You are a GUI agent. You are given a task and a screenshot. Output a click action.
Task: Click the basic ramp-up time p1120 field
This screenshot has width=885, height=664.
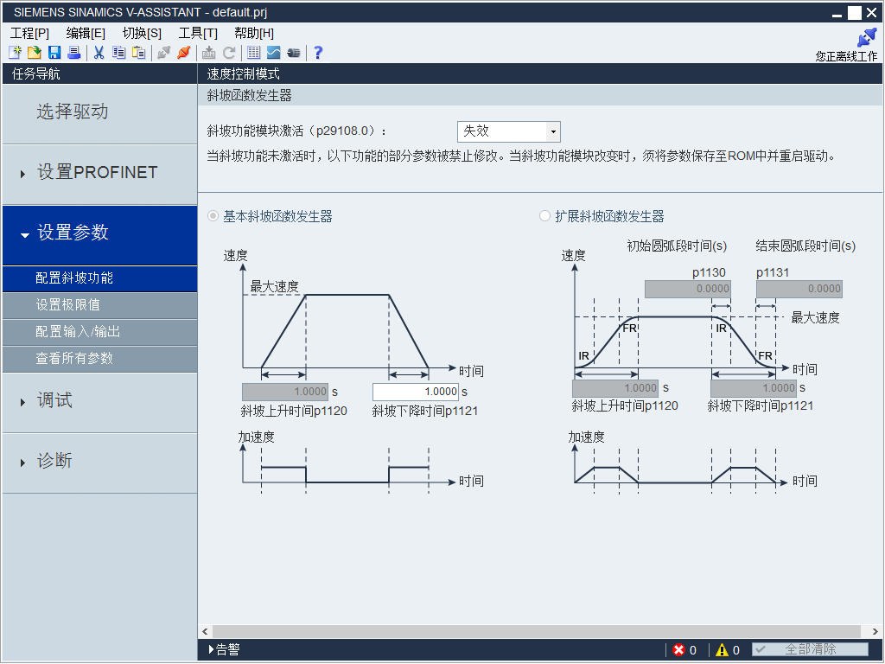coord(285,392)
